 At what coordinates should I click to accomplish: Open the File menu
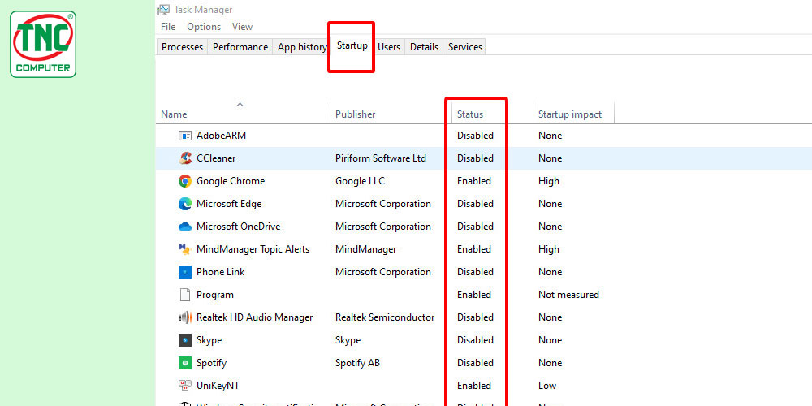click(x=168, y=27)
